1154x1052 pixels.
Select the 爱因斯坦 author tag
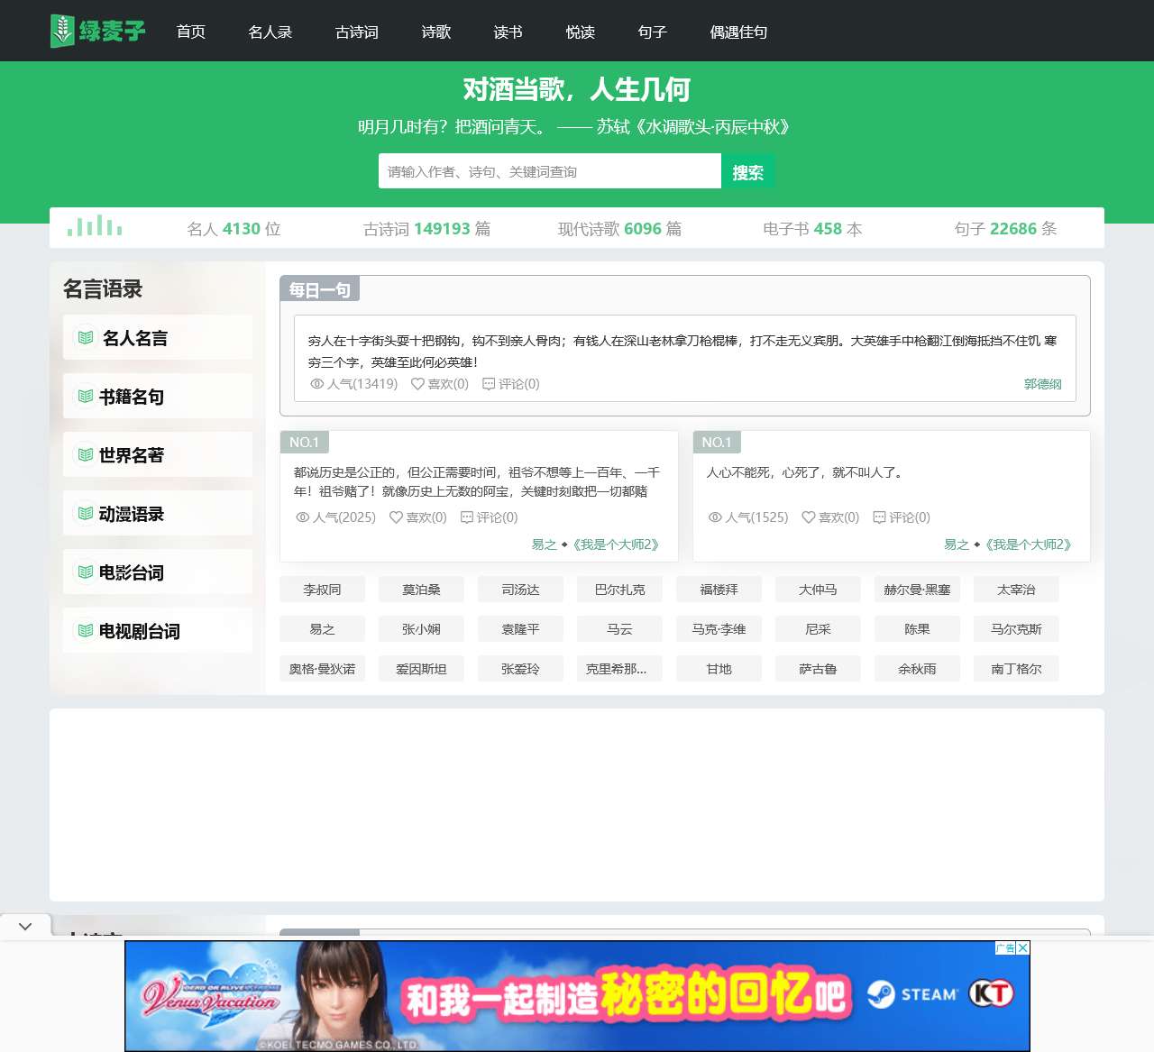pyautogui.click(x=421, y=669)
